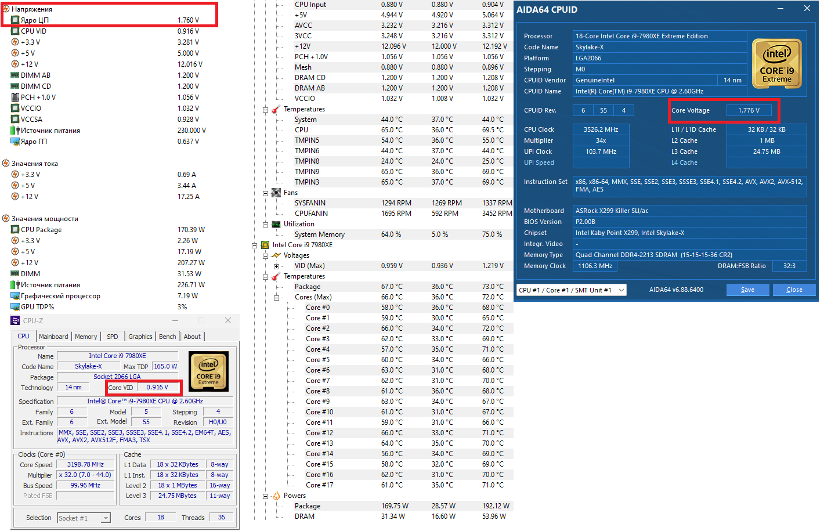Viewport: 824px width, 531px height.
Task: Click the monitor icon beside GPU TDP%
Action: [x=15, y=306]
